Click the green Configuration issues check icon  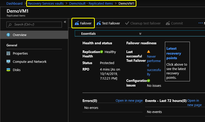(148, 81)
